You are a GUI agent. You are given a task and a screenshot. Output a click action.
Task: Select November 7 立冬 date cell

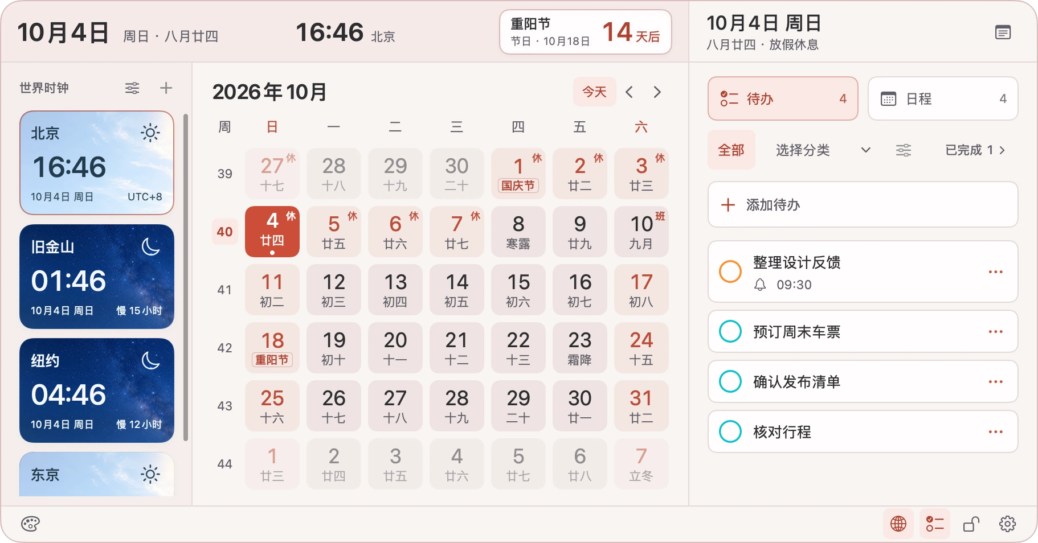point(641,464)
